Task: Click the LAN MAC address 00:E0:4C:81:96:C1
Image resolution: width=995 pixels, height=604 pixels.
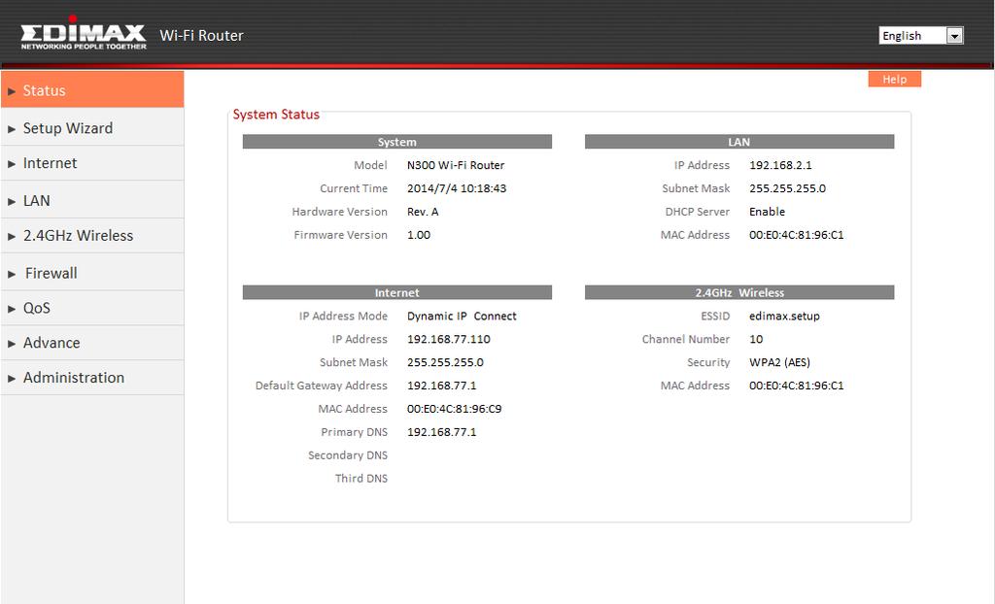Action: (797, 235)
